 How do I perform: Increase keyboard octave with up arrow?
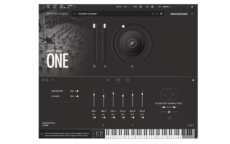(93, 132)
